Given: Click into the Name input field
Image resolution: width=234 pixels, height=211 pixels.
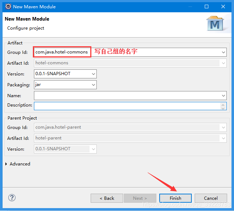Looking at the screenshot, I should pyautogui.click(x=130, y=96).
